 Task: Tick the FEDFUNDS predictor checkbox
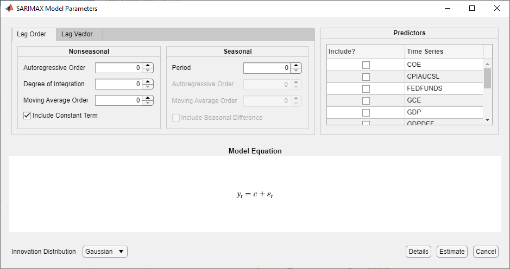pos(366,88)
